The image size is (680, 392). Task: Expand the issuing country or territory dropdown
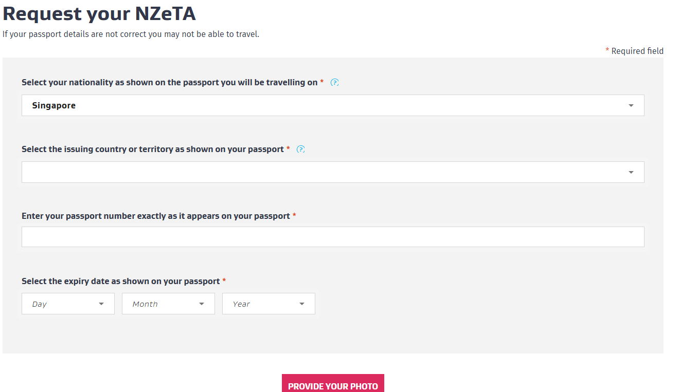tap(333, 172)
